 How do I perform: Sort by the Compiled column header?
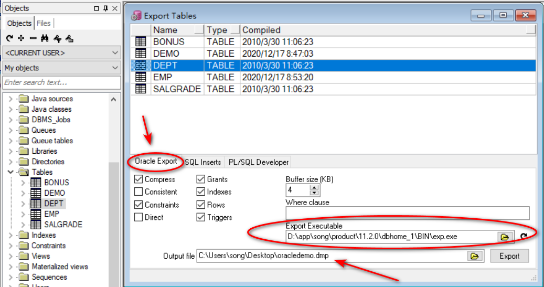(388, 30)
